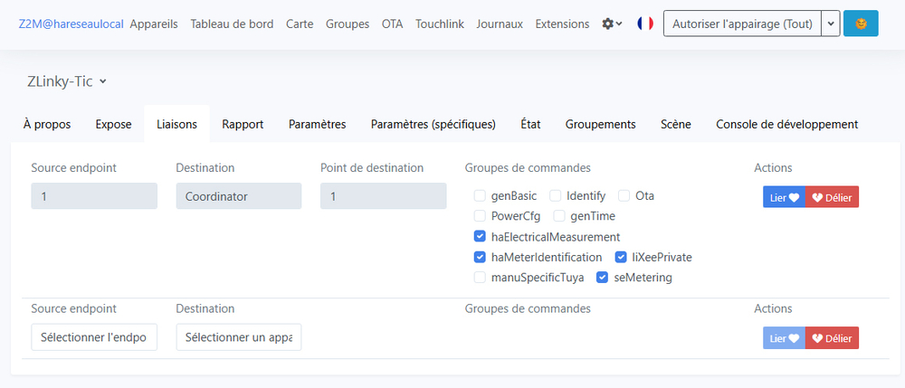
Task: Open Sélectionner un appareil destination dropdown
Action: point(239,337)
